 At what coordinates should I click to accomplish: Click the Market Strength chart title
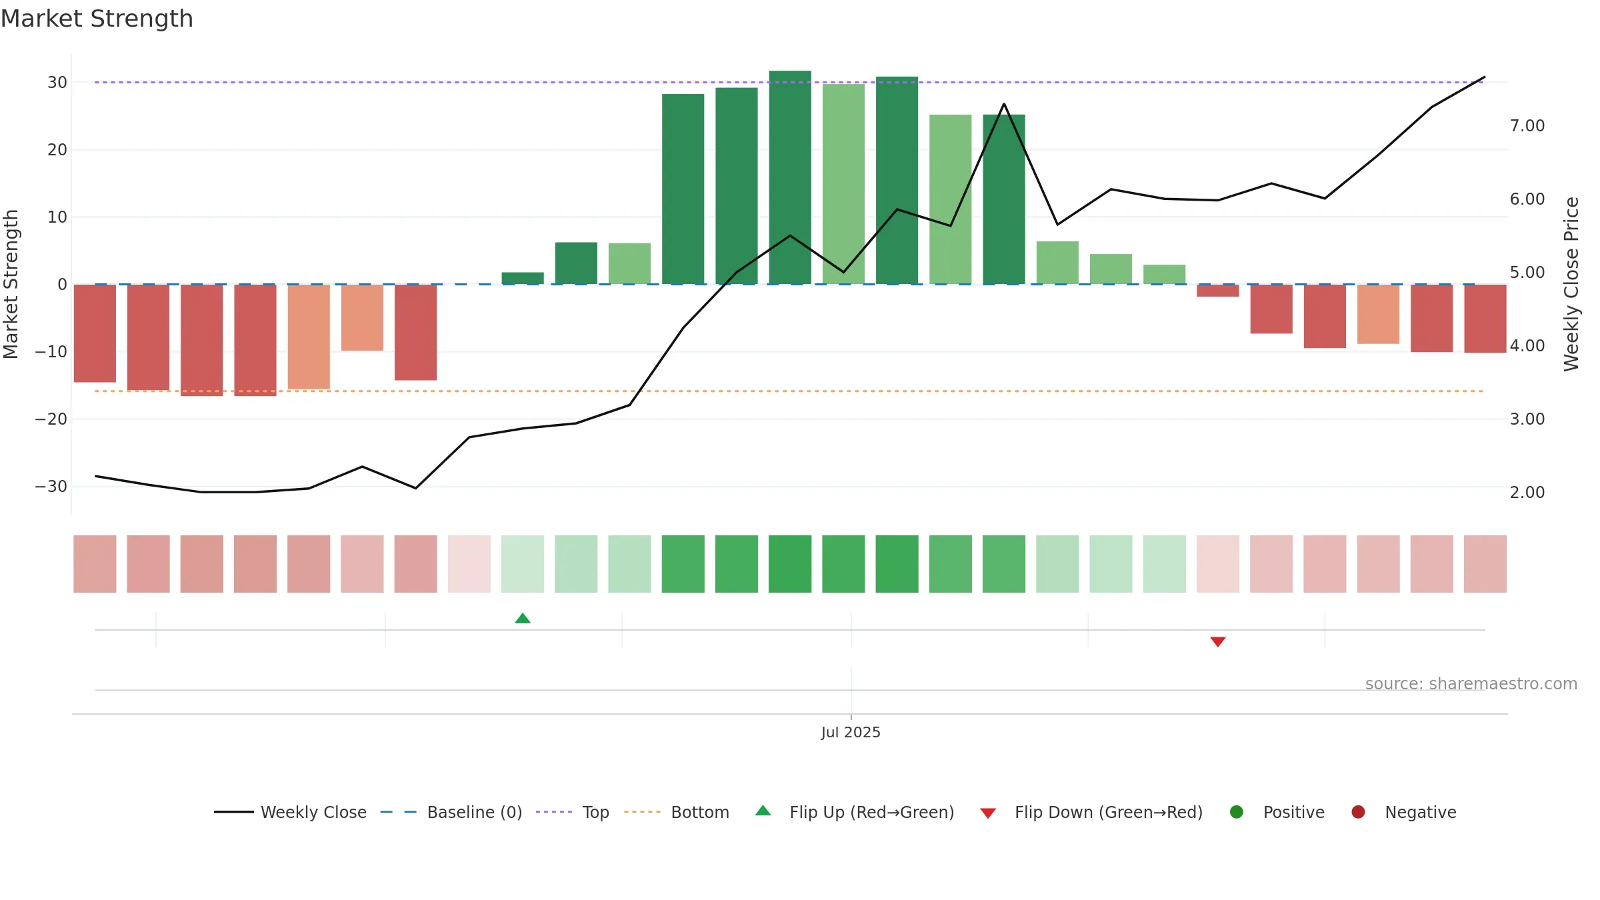point(97,19)
